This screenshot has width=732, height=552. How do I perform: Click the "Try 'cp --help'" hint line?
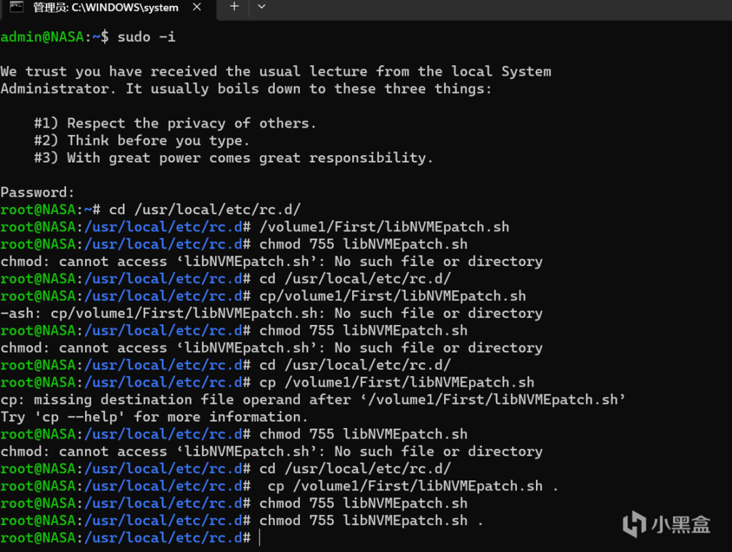click(154, 417)
